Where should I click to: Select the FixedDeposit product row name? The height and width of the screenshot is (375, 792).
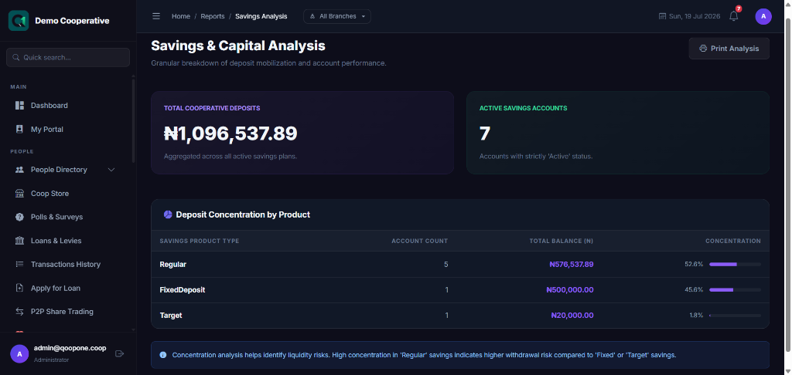click(x=183, y=290)
